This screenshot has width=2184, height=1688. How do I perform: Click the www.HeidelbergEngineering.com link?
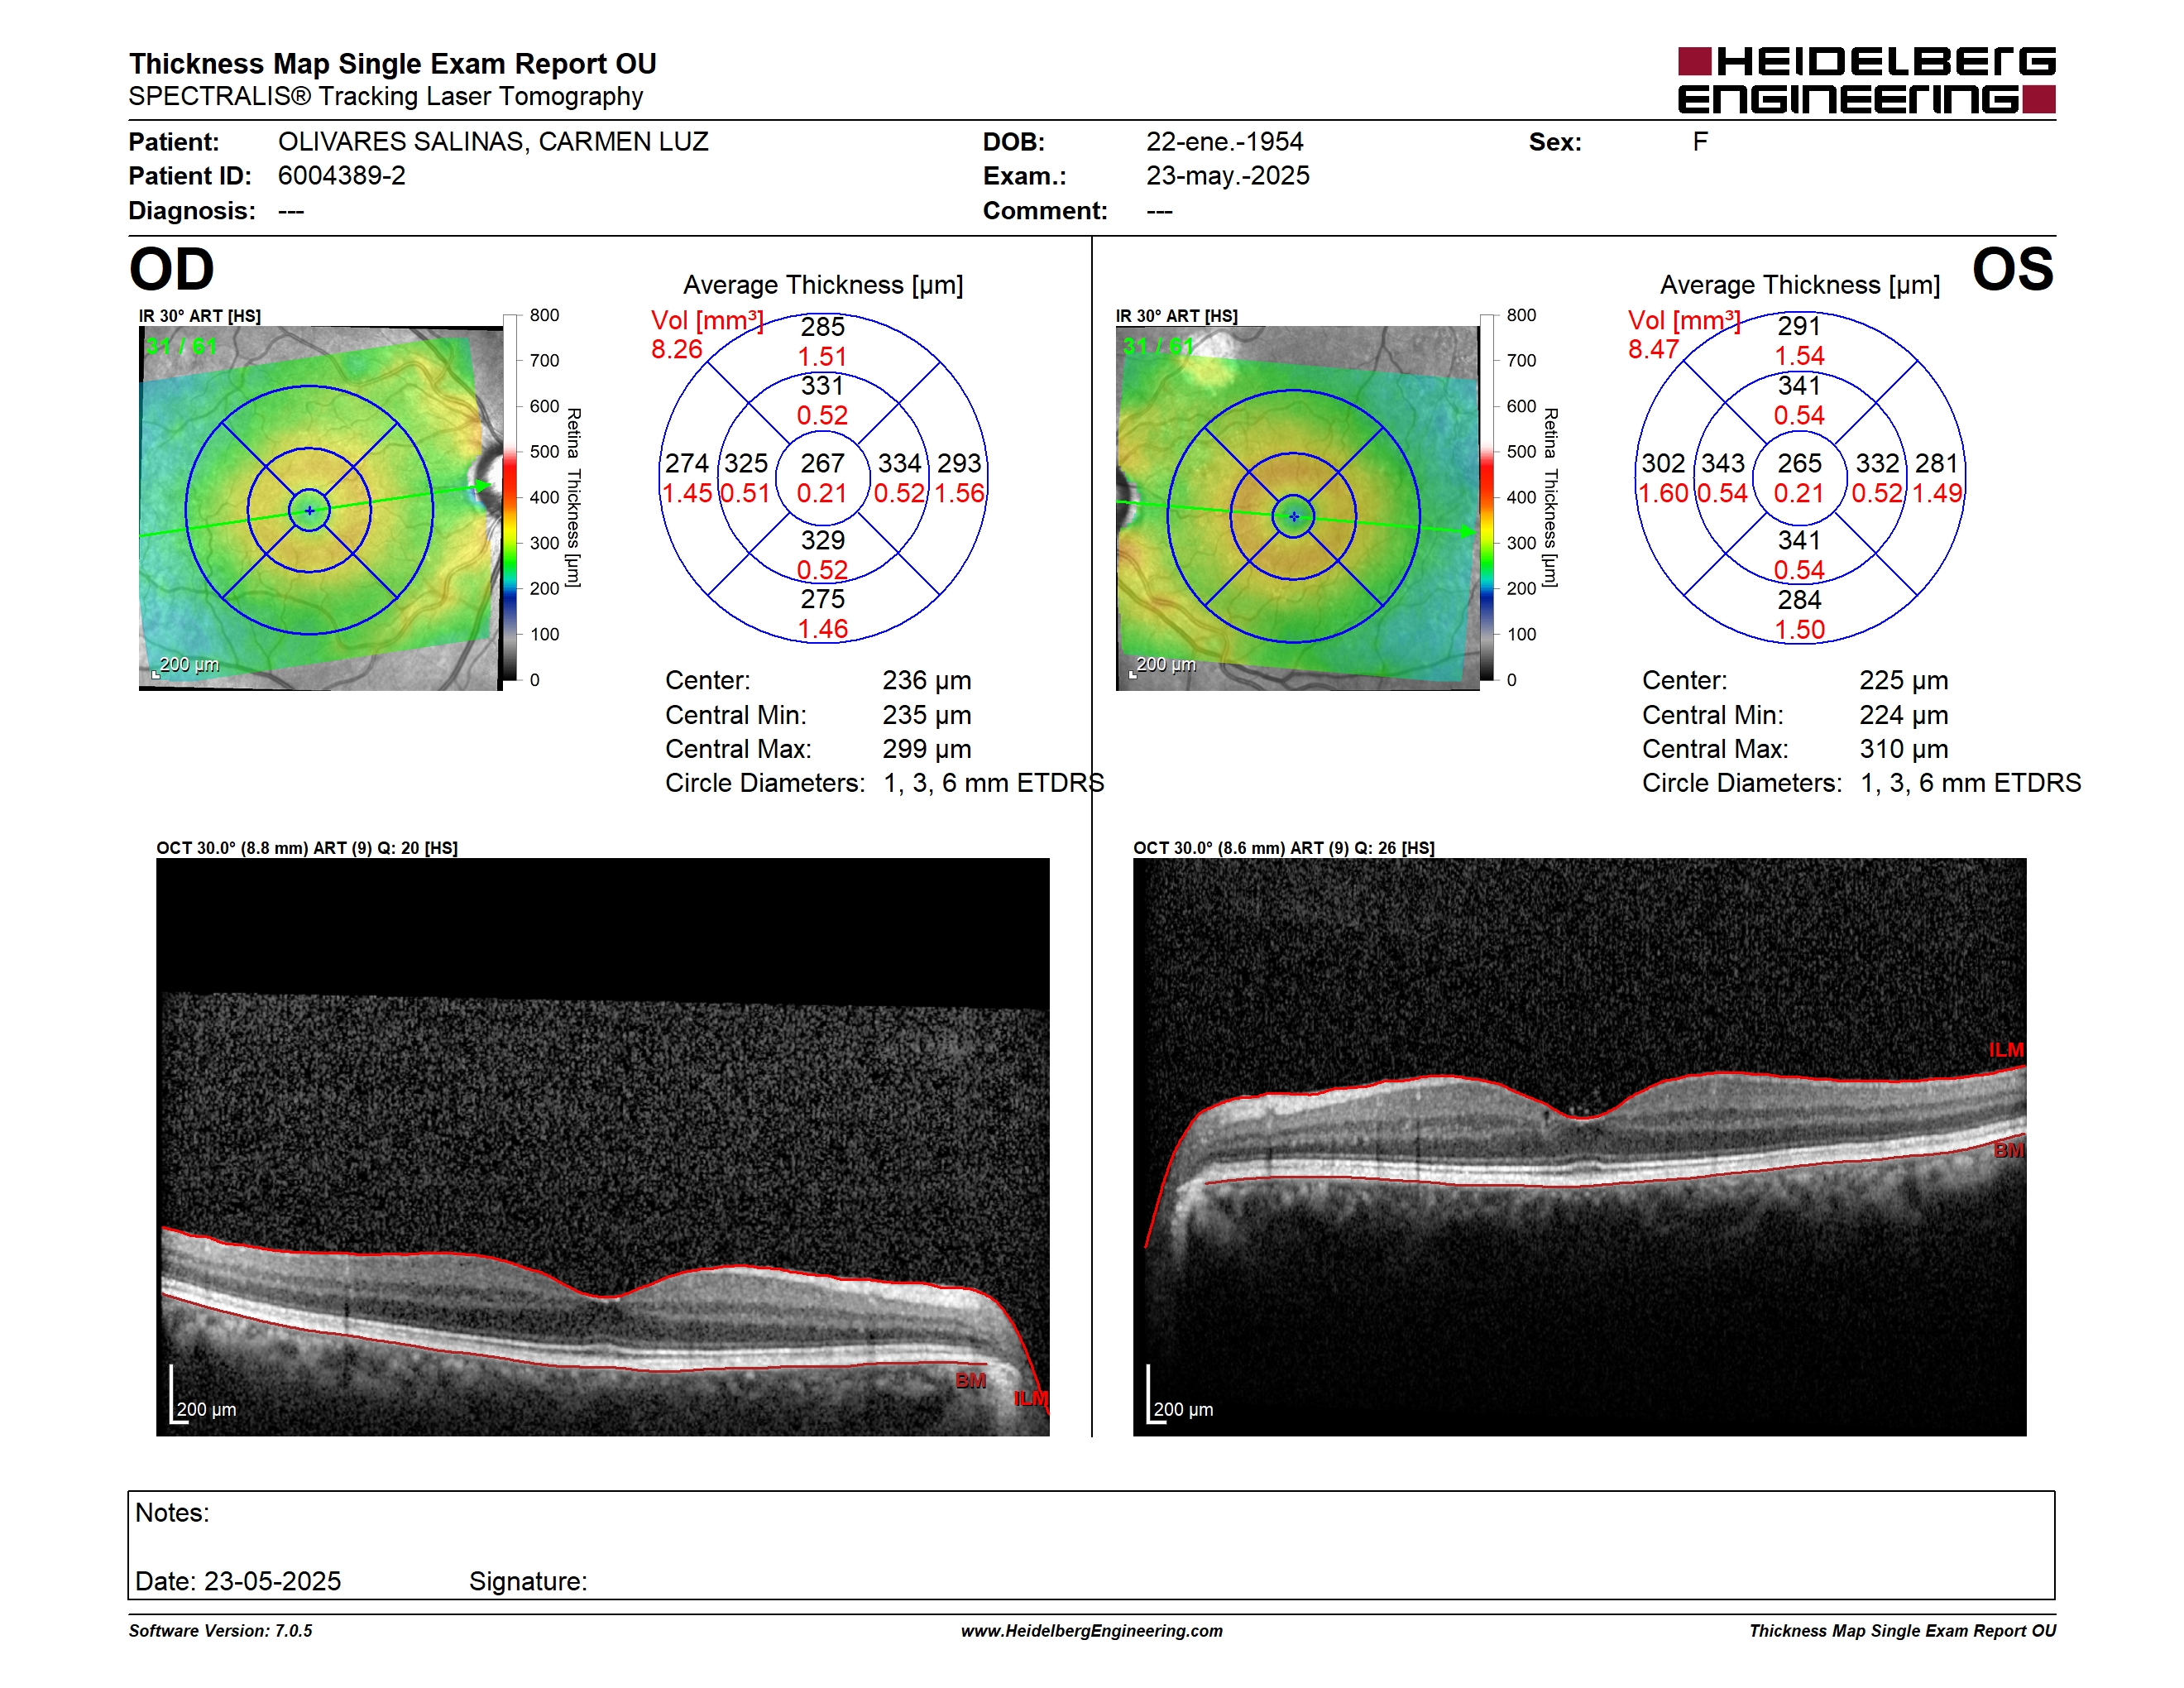pyautogui.click(x=1092, y=1631)
